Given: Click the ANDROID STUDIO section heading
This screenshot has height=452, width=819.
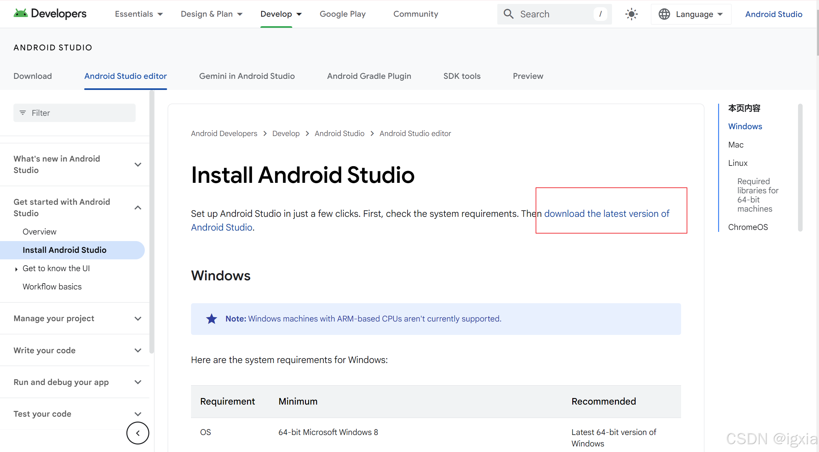Looking at the screenshot, I should 53,47.
